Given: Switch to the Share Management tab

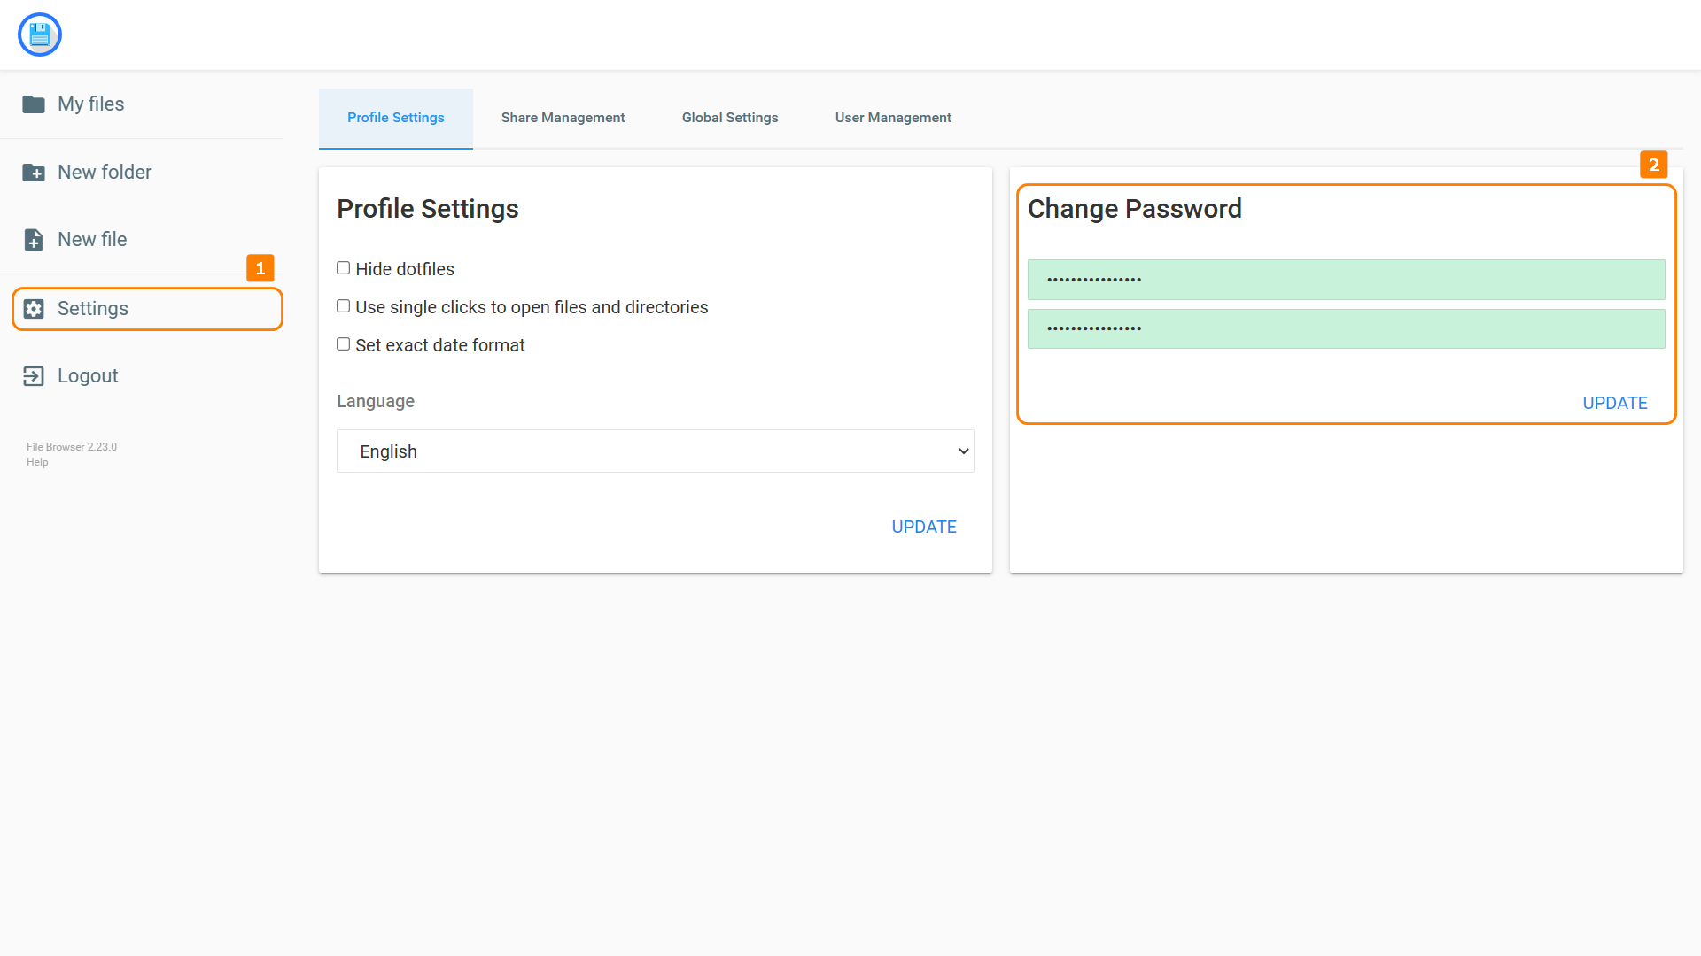Looking at the screenshot, I should click(563, 118).
